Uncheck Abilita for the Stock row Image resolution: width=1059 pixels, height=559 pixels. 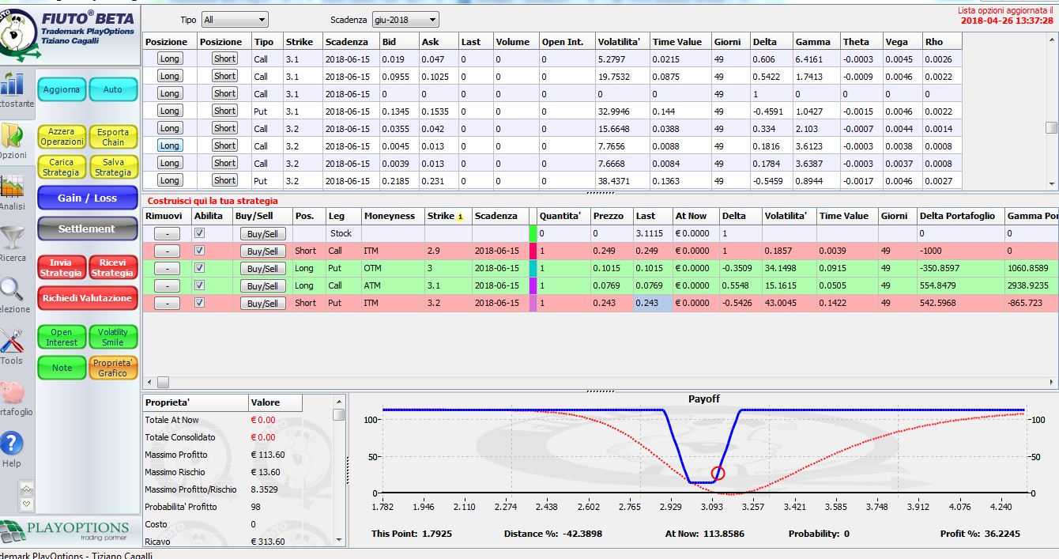[x=200, y=233]
